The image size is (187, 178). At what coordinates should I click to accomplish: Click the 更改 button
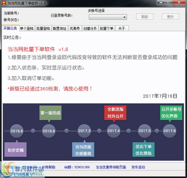pos(170,16)
